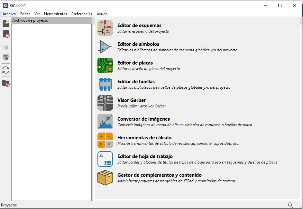Screen dimensions: 303x209
Task: Click the Archivos de proyecto panel header
Action: point(51,20)
